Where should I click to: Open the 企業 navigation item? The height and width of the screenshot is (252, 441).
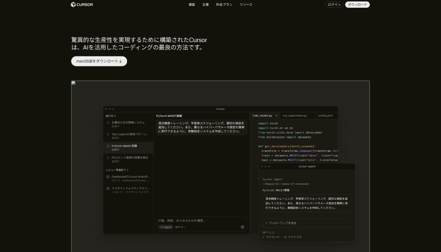[205, 5]
